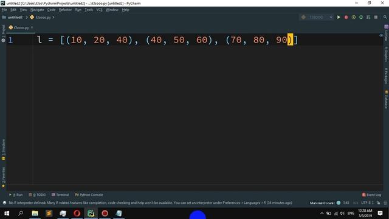Image resolution: width=389 pixels, height=219 pixels.
Task: Open the Database side panel
Action: (x=386, y=100)
